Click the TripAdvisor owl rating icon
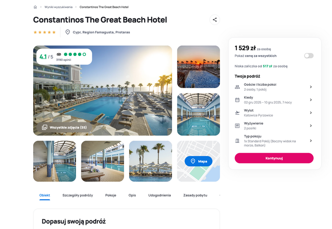This screenshot has width=332, height=229. [59, 54]
